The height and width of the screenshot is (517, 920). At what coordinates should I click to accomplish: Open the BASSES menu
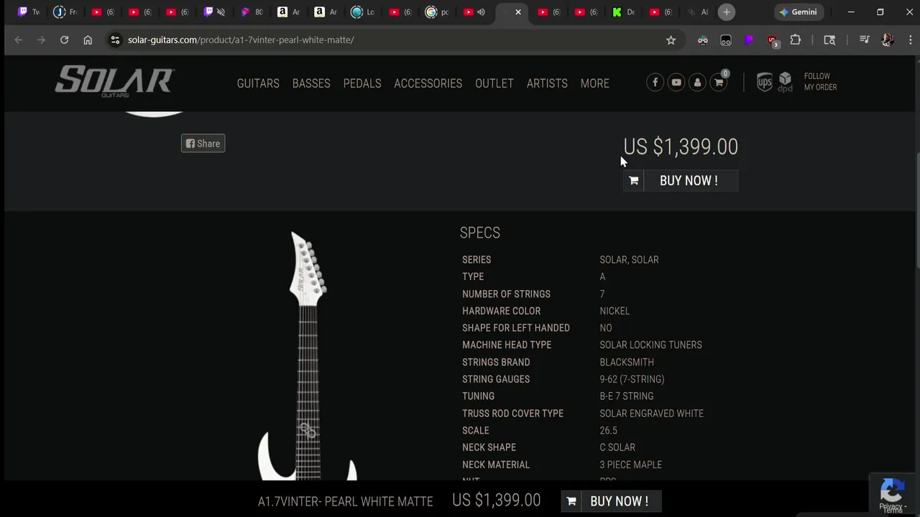pos(311,83)
